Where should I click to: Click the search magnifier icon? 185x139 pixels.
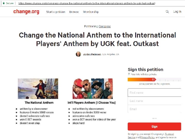tap(167, 12)
